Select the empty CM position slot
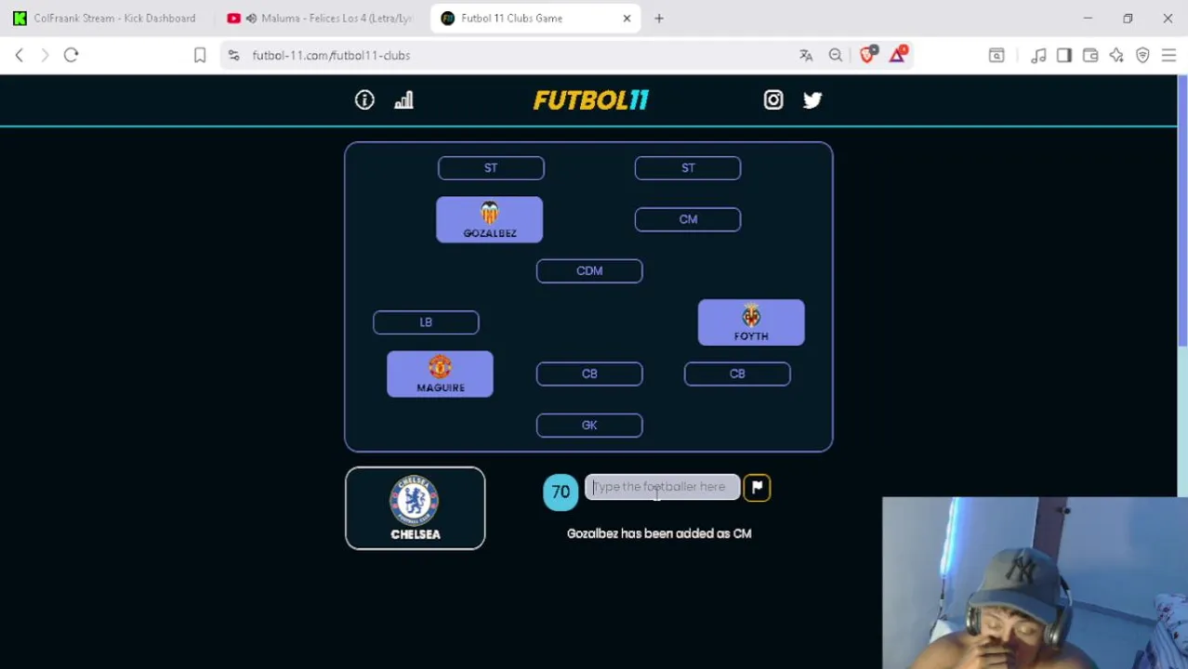Screen dimensions: 1188x669 (688, 219)
